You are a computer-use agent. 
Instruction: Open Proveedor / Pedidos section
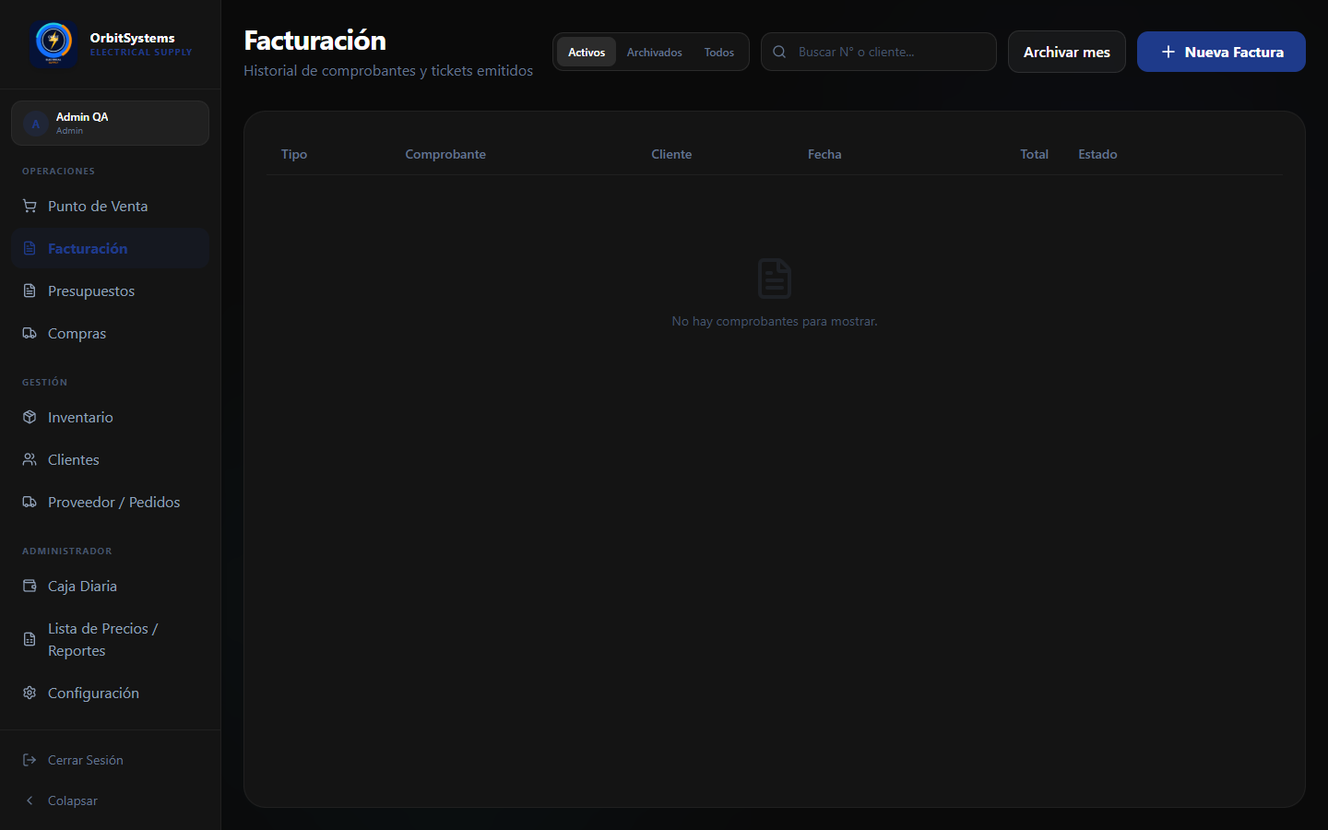110,503
